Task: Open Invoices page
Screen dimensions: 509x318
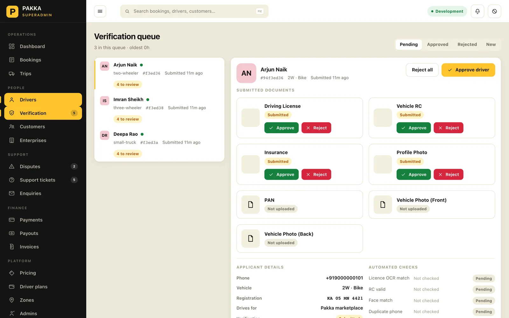Action: pos(43,247)
